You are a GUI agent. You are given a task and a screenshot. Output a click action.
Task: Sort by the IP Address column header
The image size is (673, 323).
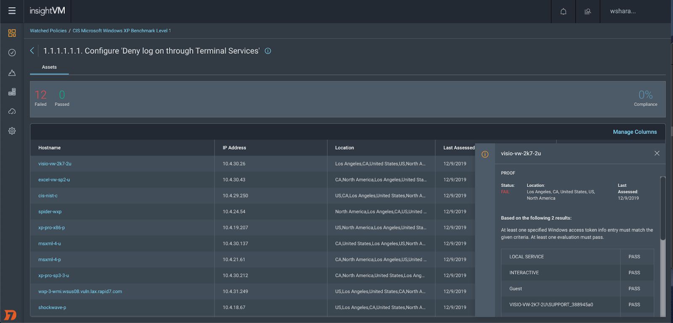click(x=234, y=148)
